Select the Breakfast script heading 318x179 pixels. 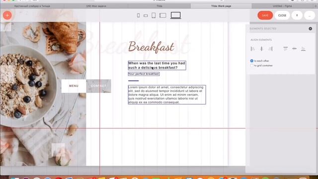click(151, 47)
